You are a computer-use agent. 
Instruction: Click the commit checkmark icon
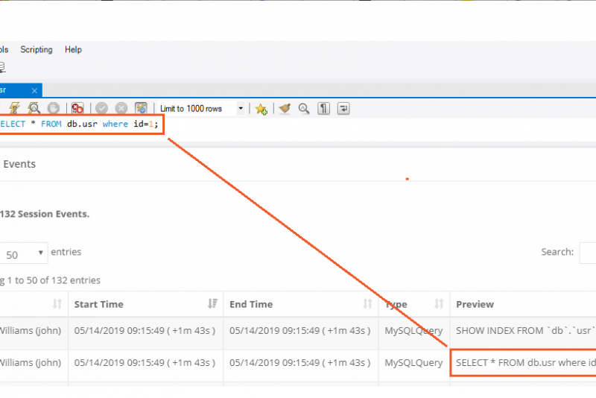click(102, 109)
